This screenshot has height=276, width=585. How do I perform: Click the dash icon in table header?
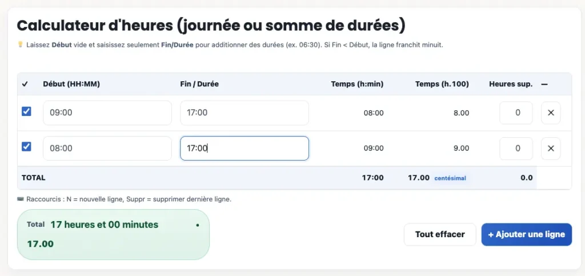(x=544, y=84)
